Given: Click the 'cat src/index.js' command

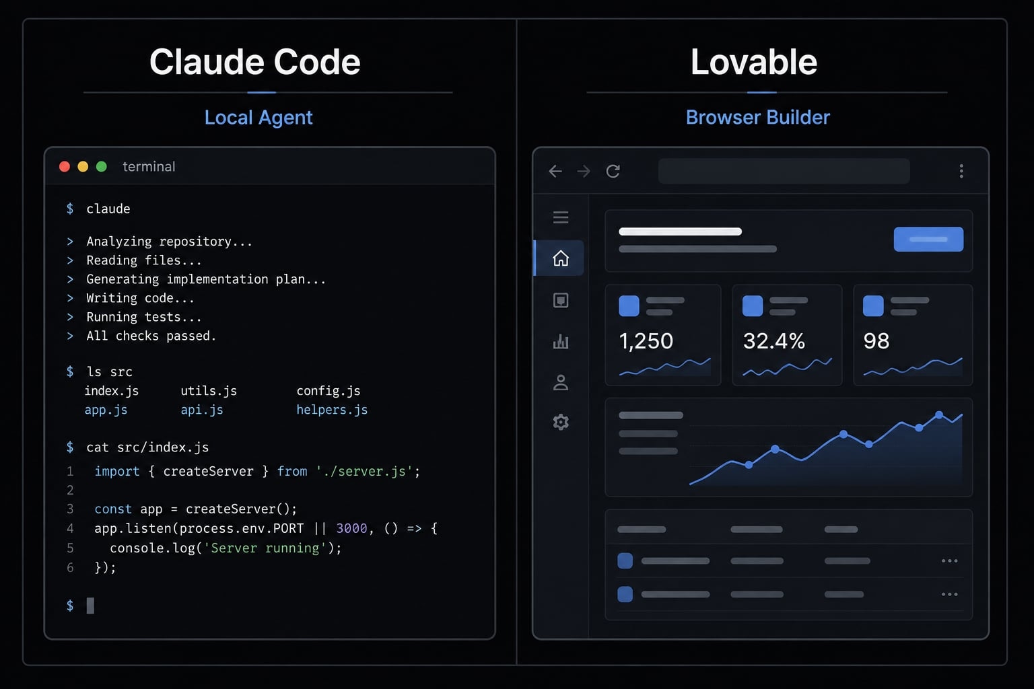Looking at the screenshot, I should click(x=147, y=447).
